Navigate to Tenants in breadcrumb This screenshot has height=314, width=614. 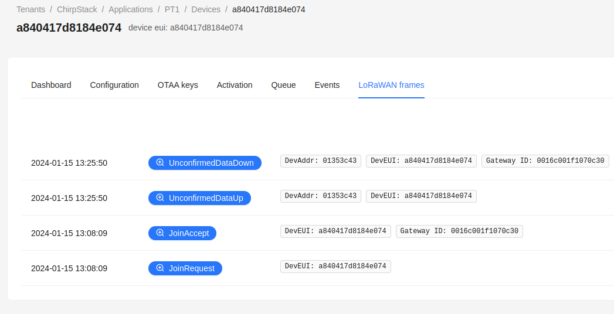click(30, 9)
